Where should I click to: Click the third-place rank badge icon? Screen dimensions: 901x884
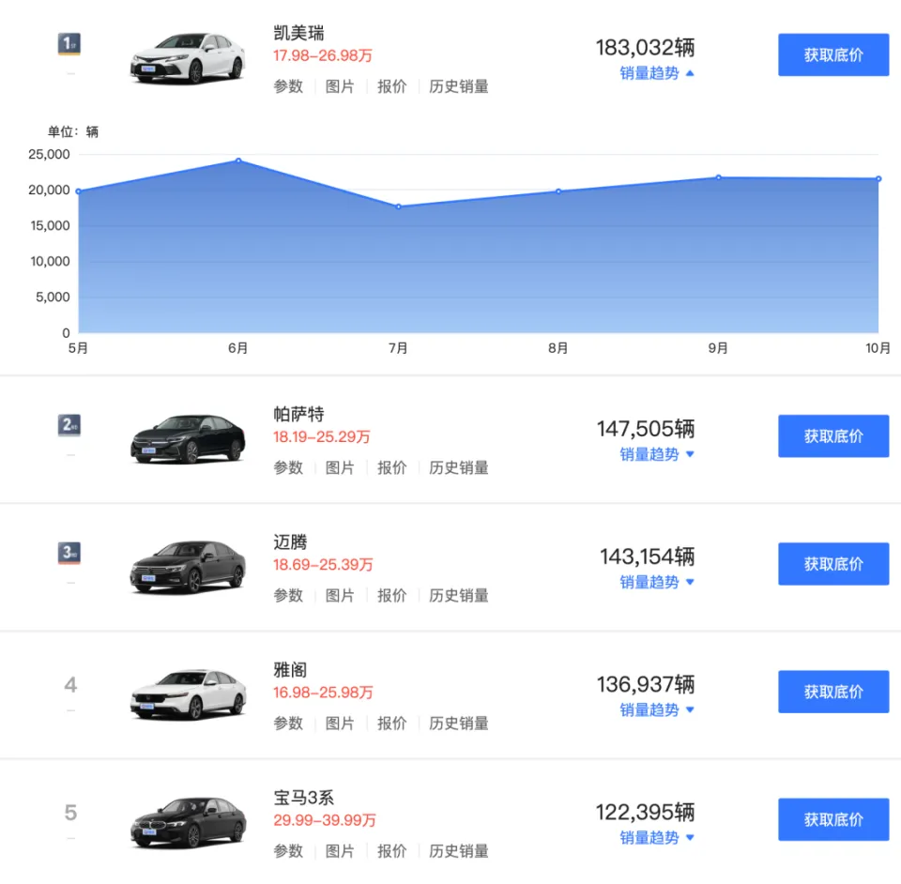click(x=69, y=553)
